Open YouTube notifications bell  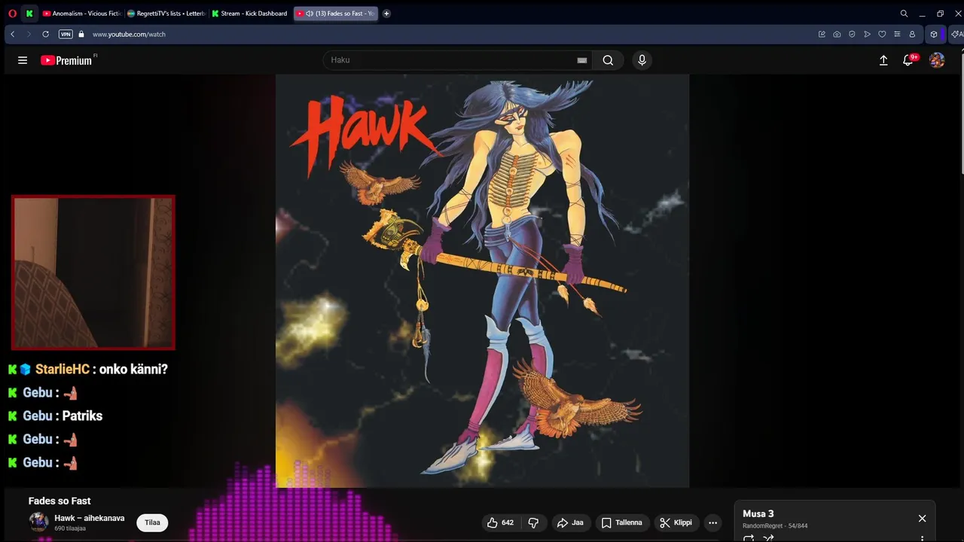click(909, 60)
